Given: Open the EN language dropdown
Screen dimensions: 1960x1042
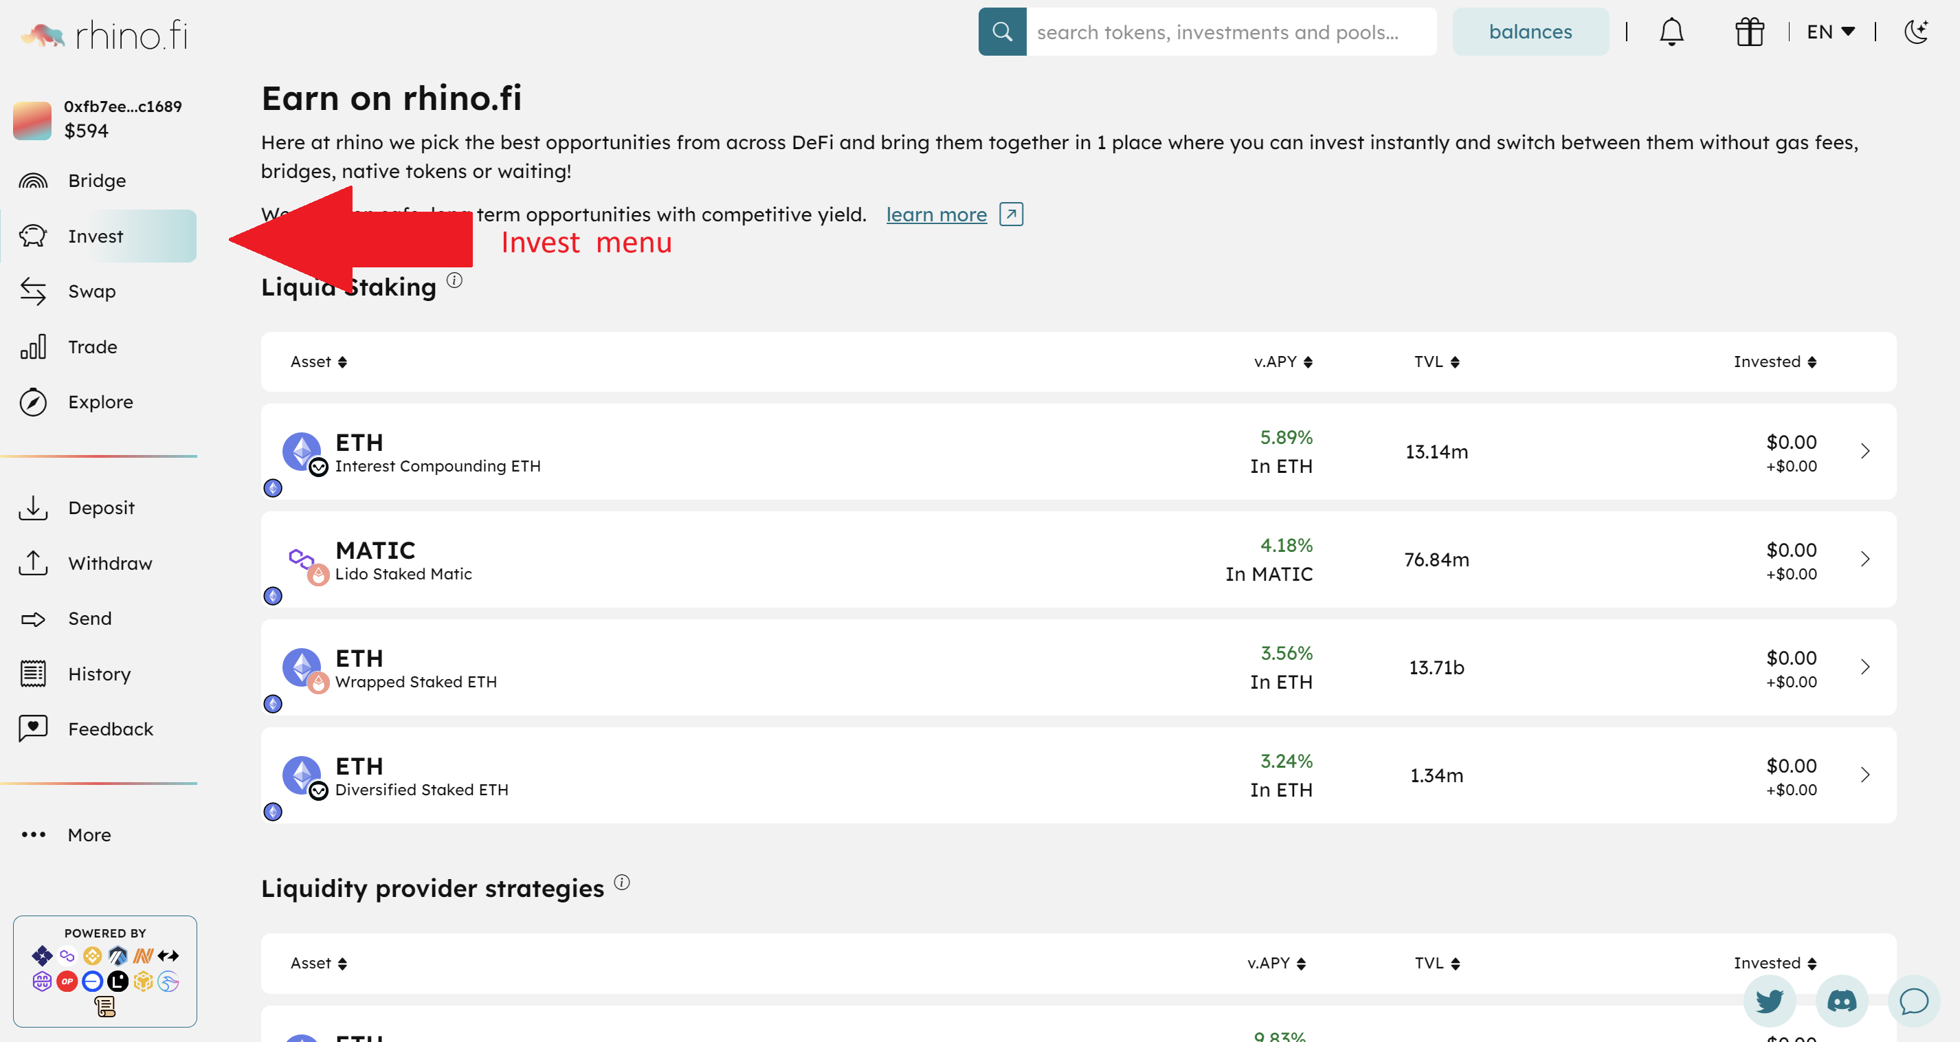Looking at the screenshot, I should click(1830, 32).
